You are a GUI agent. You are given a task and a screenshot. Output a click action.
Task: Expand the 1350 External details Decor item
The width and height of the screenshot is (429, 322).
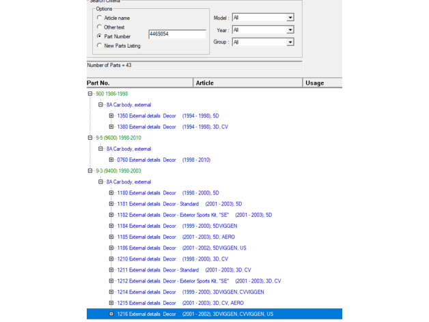111,116
